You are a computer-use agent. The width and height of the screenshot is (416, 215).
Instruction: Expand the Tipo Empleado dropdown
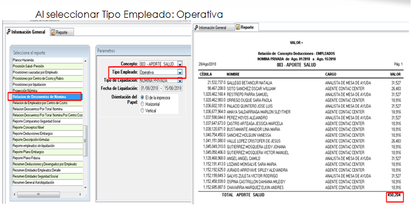(180, 72)
